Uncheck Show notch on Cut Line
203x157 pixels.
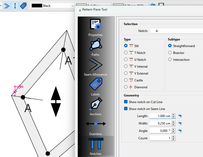coord(126,102)
